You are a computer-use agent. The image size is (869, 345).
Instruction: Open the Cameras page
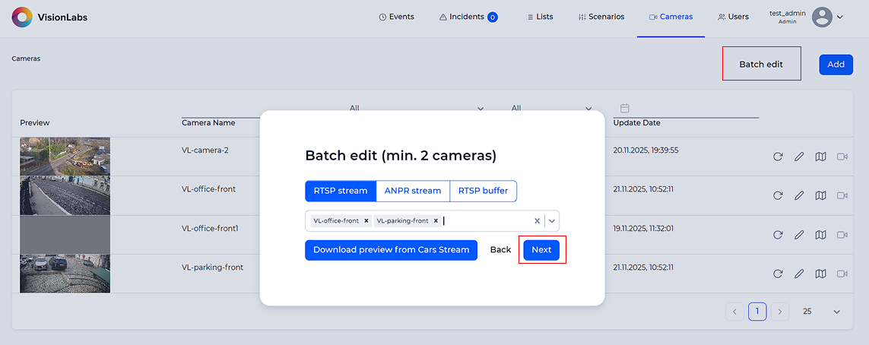coord(671,17)
